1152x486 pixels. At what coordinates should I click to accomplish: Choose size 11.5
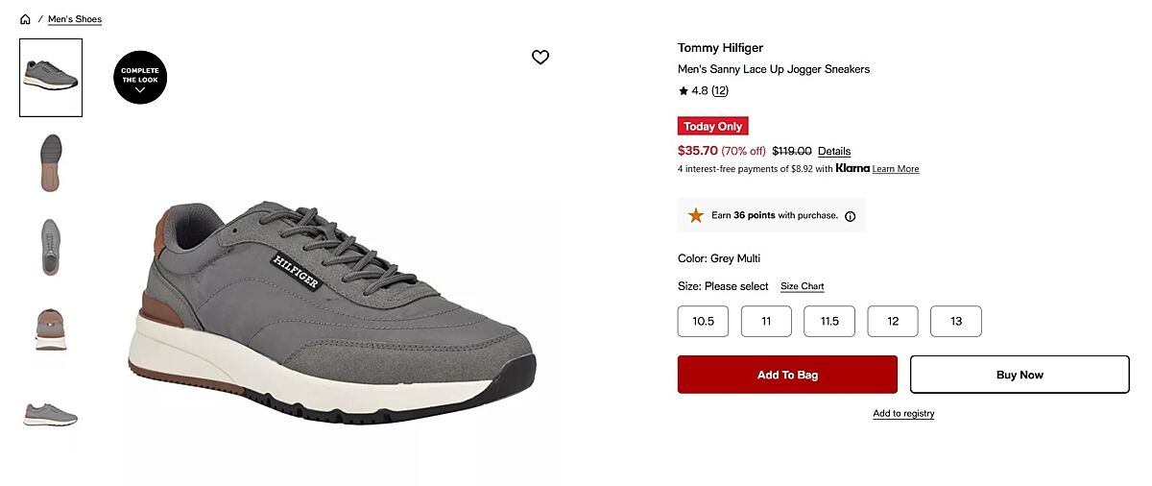[829, 321]
